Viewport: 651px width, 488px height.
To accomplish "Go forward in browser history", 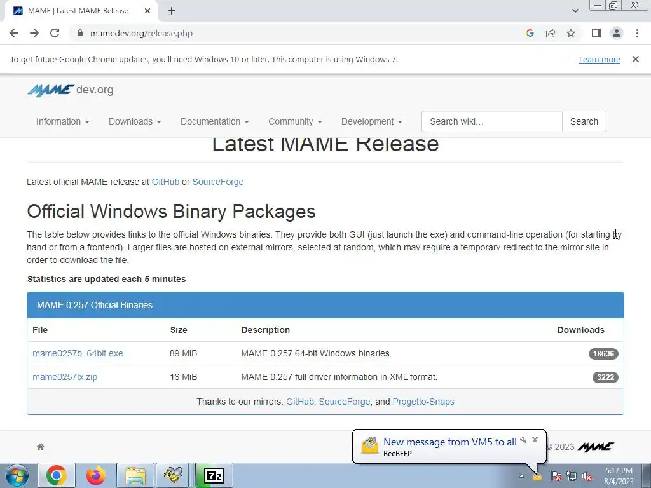I will click(34, 33).
